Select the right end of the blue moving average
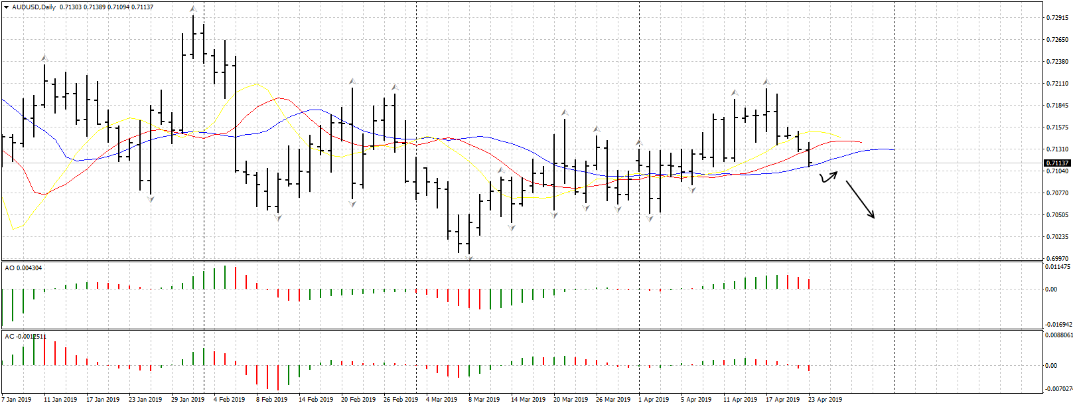 pos(893,149)
